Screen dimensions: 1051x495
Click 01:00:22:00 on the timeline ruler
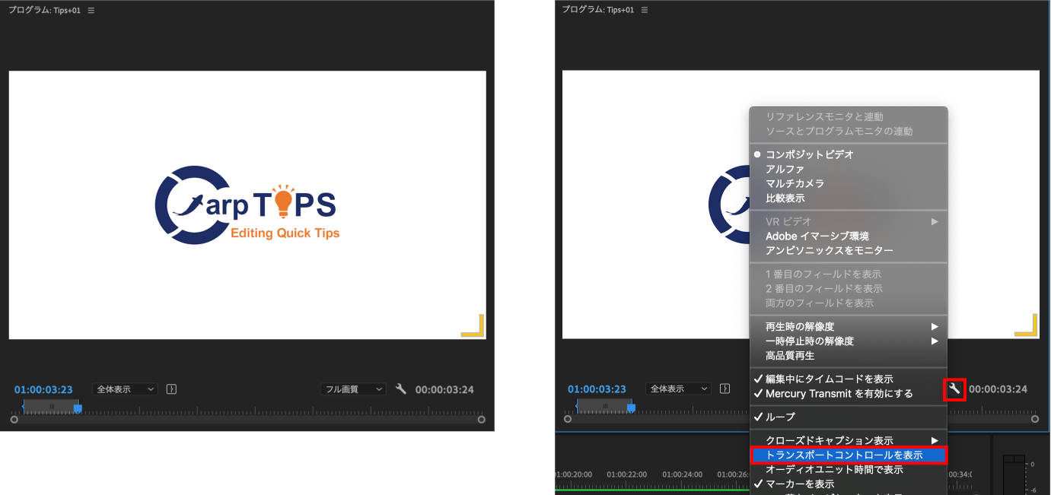[x=629, y=474]
